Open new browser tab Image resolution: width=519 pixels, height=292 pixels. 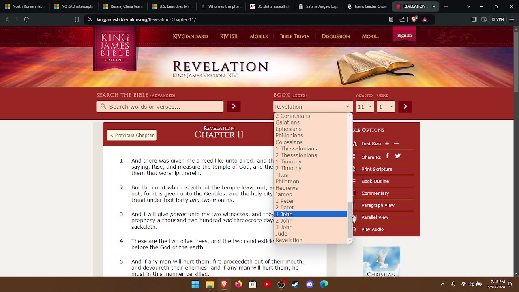tap(446, 6)
